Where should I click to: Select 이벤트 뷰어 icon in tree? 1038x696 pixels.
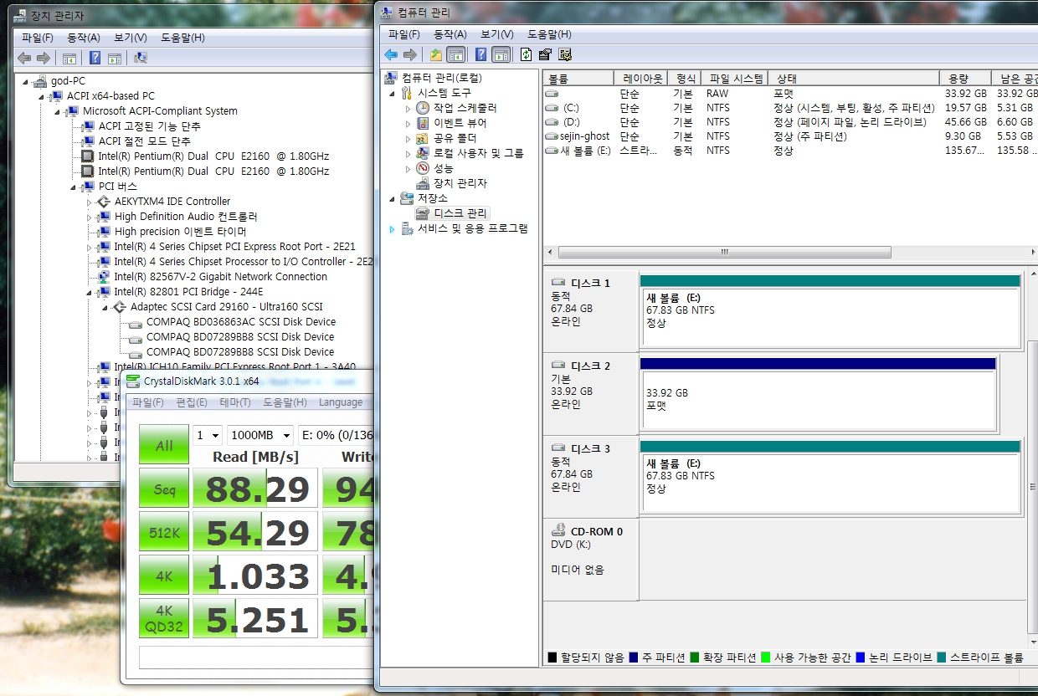click(x=423, y=123)
